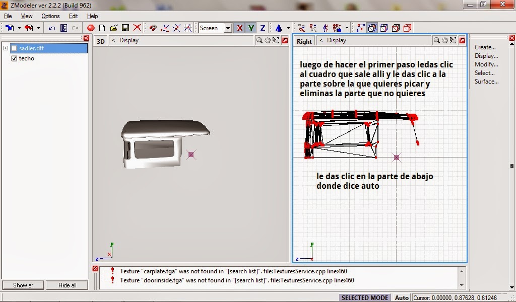The height and width of the screenshot is (302, 516).
Task: Open the Options menu
Action: (50, 16)
